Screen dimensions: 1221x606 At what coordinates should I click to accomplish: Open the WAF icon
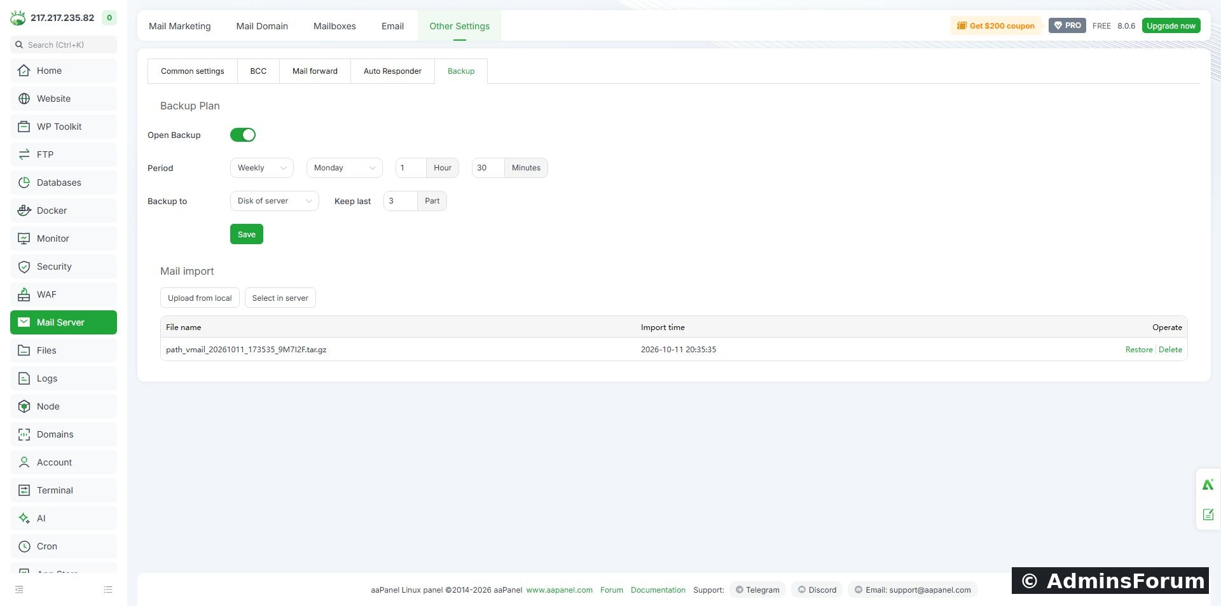(24, 294)
